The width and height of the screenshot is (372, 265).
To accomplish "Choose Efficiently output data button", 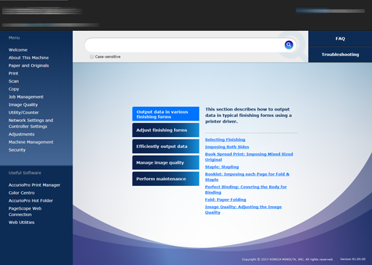I will (x=165, y=147).
